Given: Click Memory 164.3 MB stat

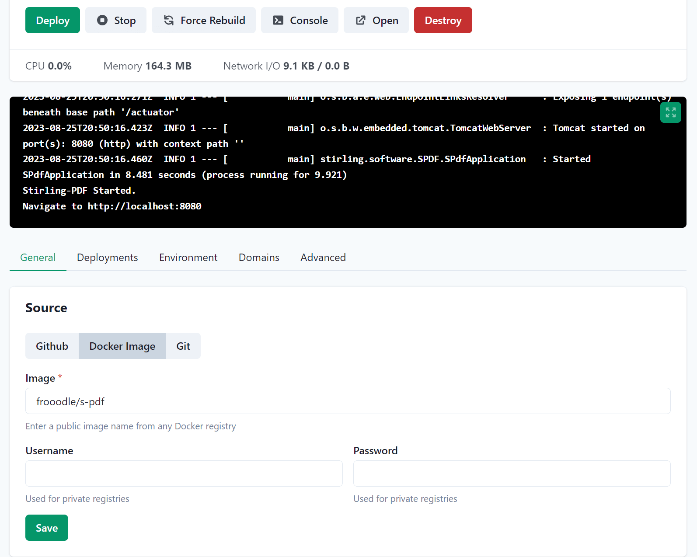Looking at the screenshot, I should pyautogui.click(x=147, y=66).
